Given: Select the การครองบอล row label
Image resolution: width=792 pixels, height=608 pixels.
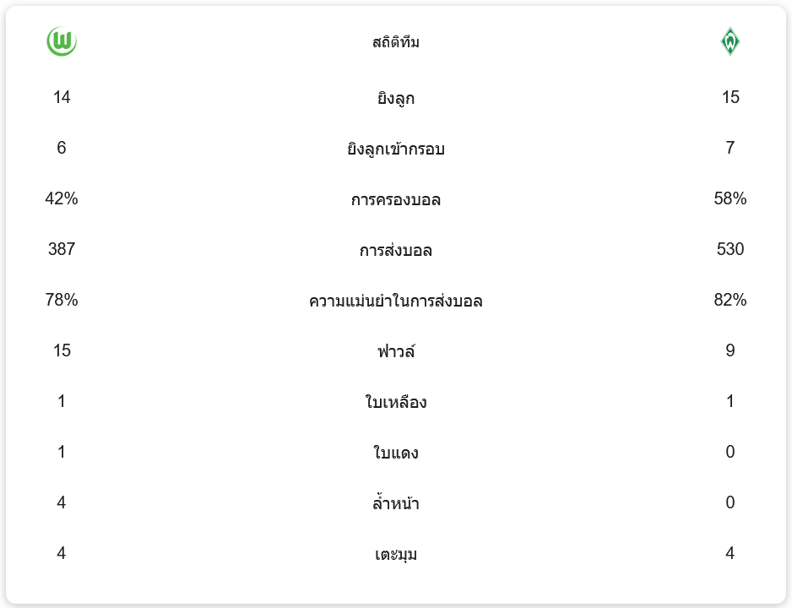Looking at the screenshot, I should (x=396, y=200).
